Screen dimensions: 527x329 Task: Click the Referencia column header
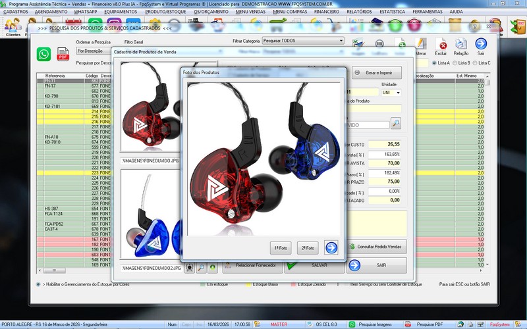coord(55,76)
